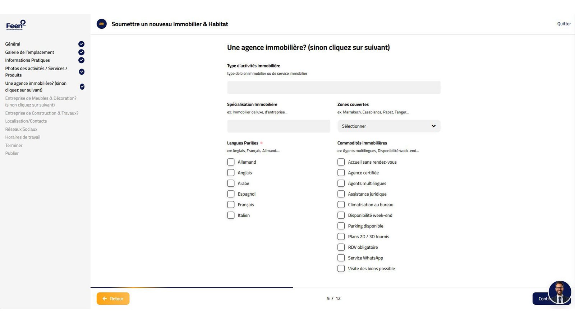
Task: Open the Zones couvertes Sélectionner dropdown
Action: pos(388,126)
